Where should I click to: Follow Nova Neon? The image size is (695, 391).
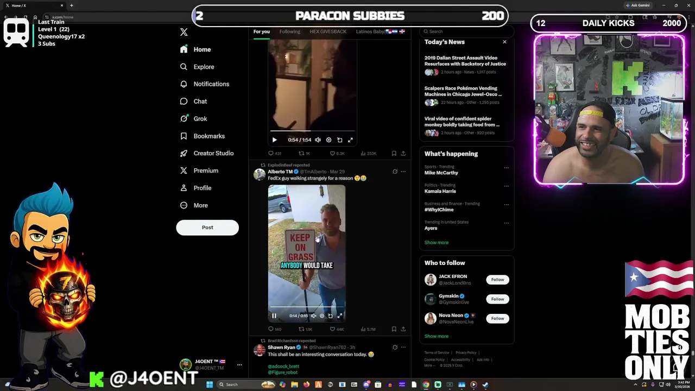tap(497, 318)
